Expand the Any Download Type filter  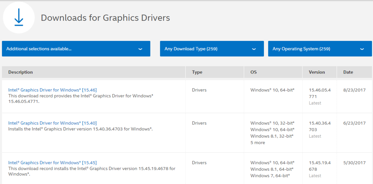click(x=212, y=49)
